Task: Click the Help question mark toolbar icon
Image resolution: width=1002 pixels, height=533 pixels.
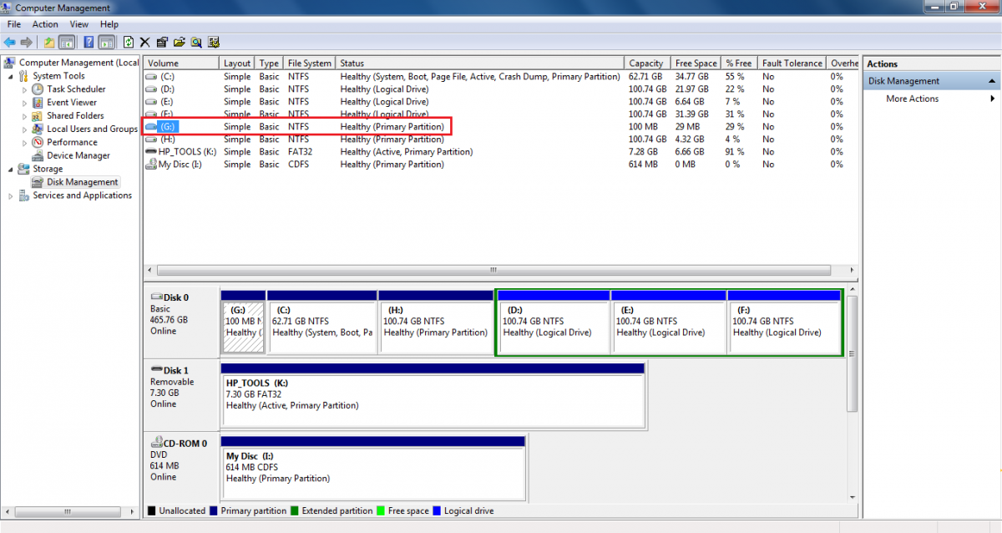Action: pyautogui.click(x=88, y=42)
